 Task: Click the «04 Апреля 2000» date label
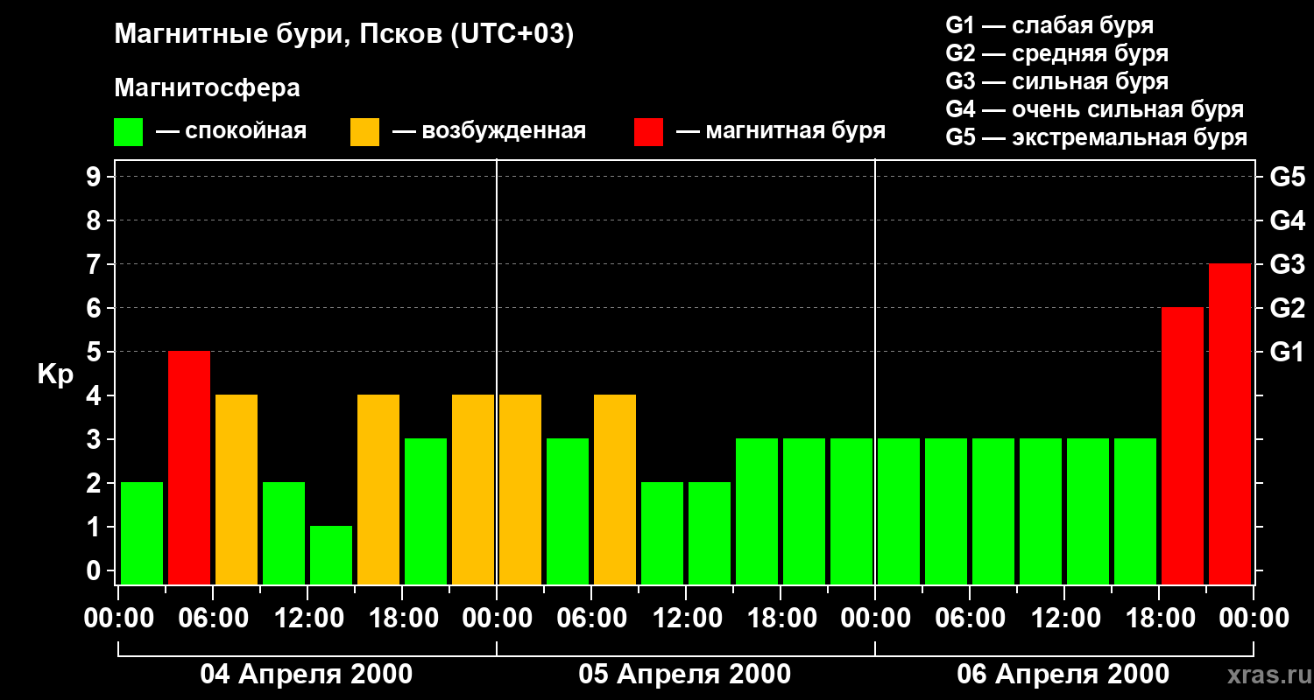(x=307, y=675)
